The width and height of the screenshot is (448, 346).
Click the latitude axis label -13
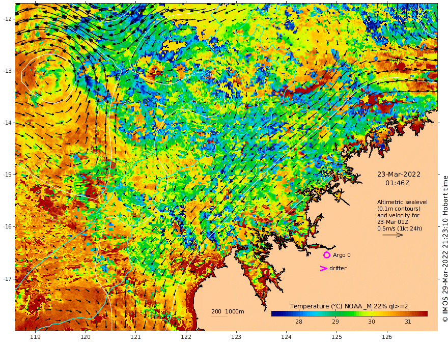(x=8, y=71)
